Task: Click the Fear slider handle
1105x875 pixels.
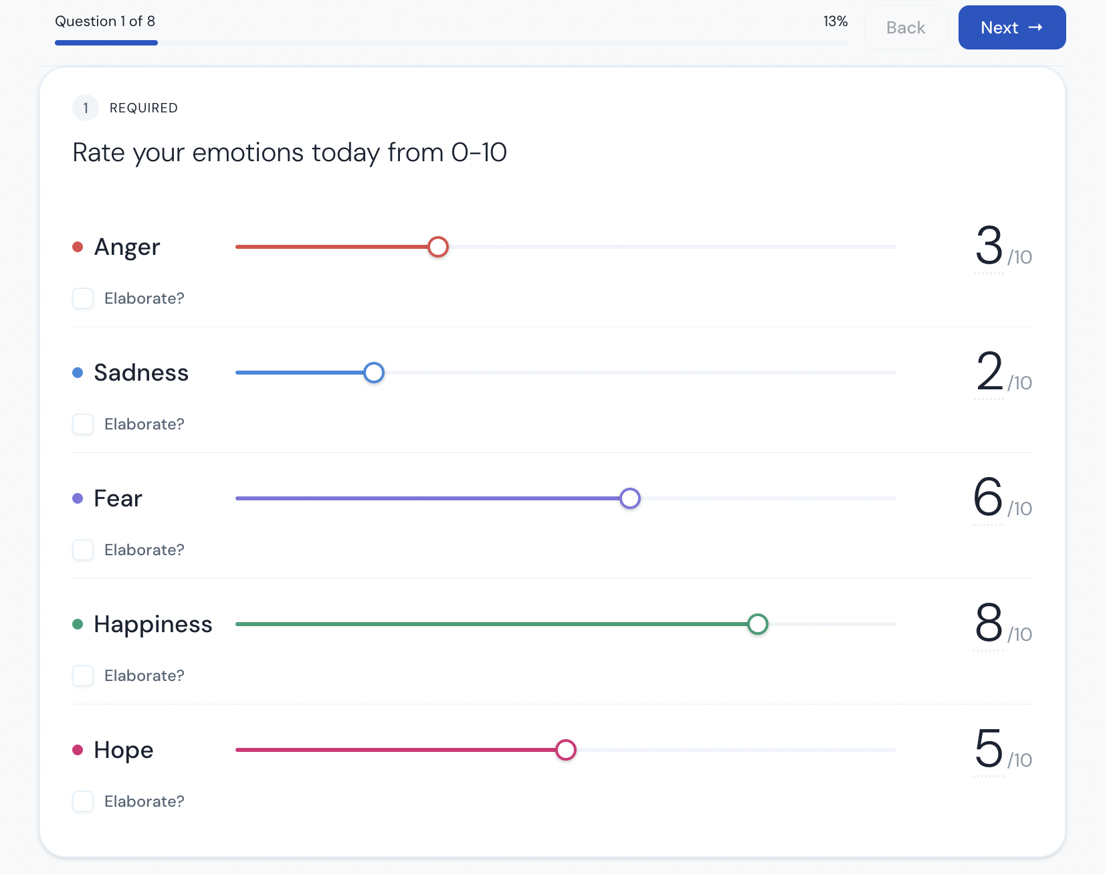Action: pos(630,498)
